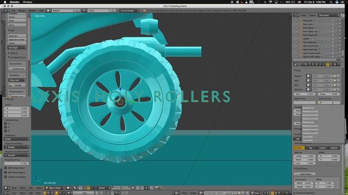Open the Orientation Global dropdown in operator panel
The image size is (348, 195).
click(x=17, y=139)
